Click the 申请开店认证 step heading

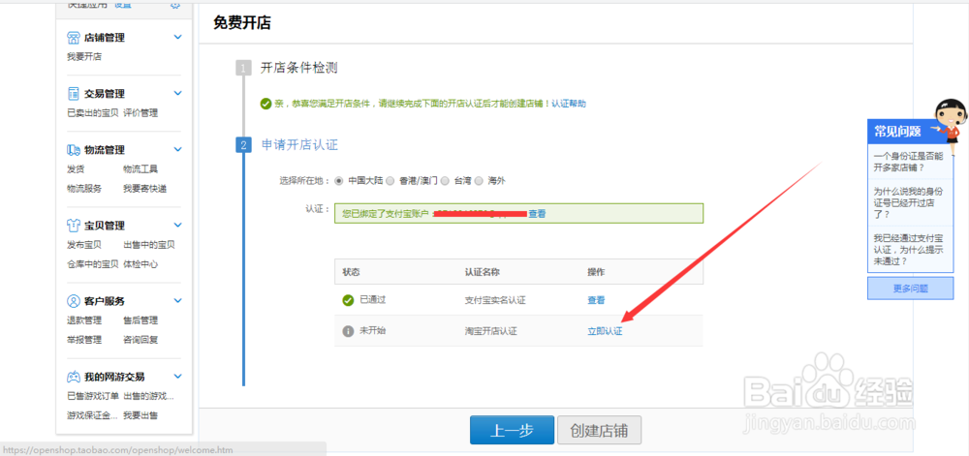point(299,145)
